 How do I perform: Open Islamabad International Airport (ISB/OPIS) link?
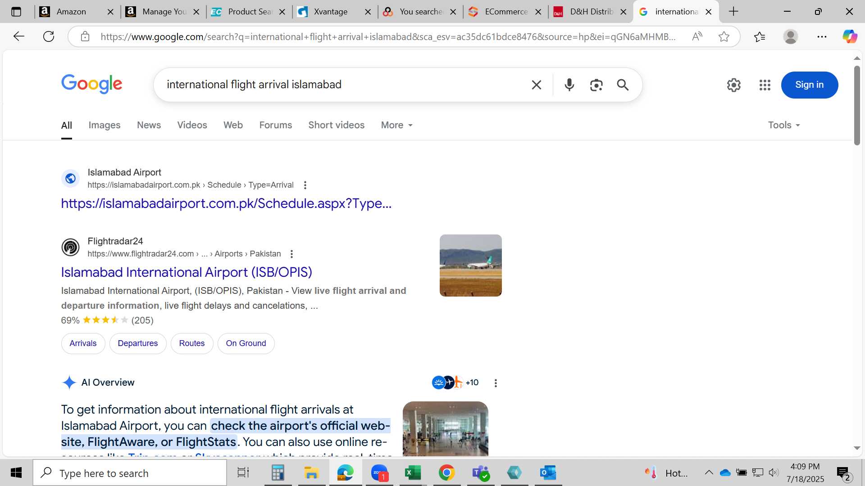(x=187, y=272)
